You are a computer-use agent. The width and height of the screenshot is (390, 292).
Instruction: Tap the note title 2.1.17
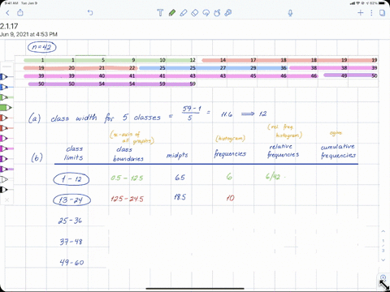pos(9,26)
